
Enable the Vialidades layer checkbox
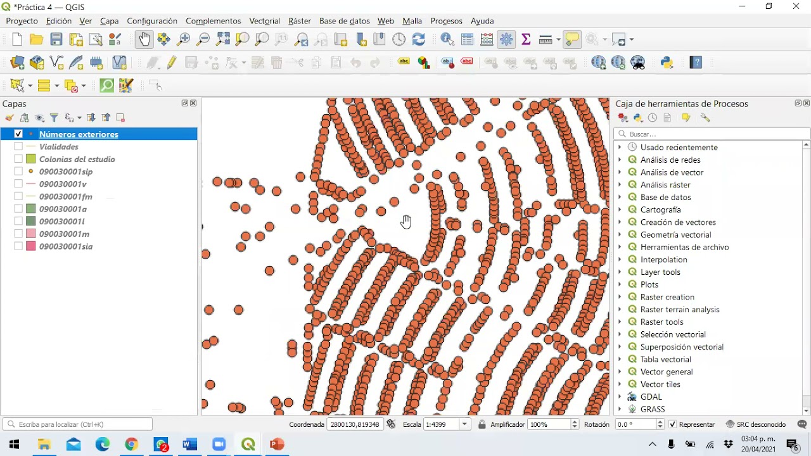coord(18,146)
